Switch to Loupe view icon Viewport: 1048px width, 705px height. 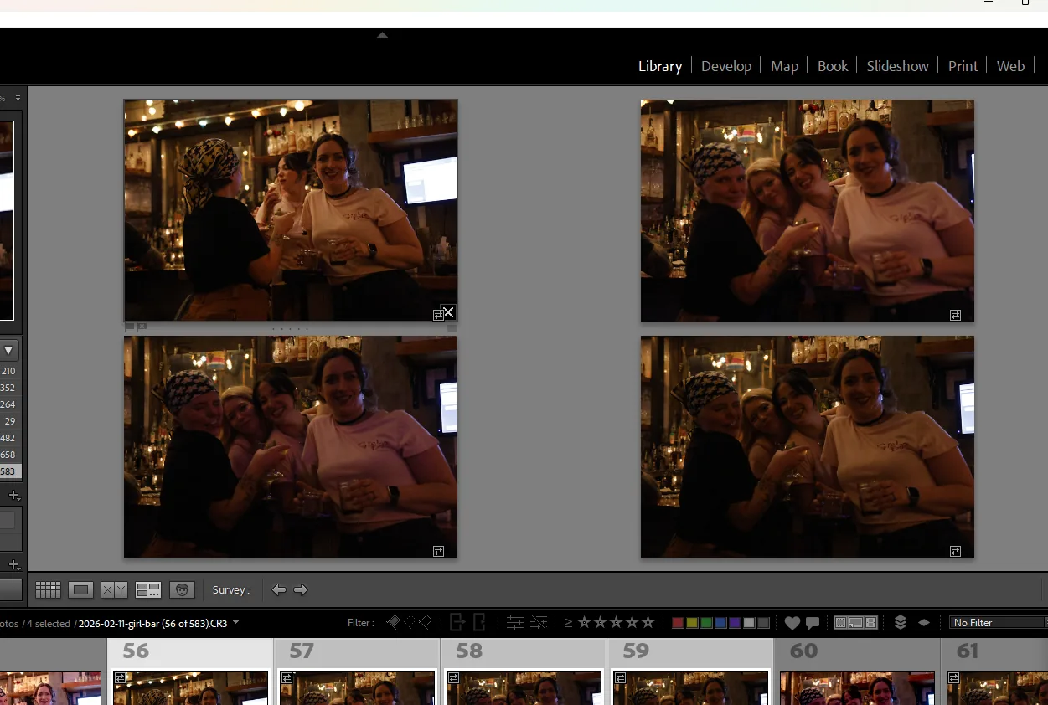80,589
